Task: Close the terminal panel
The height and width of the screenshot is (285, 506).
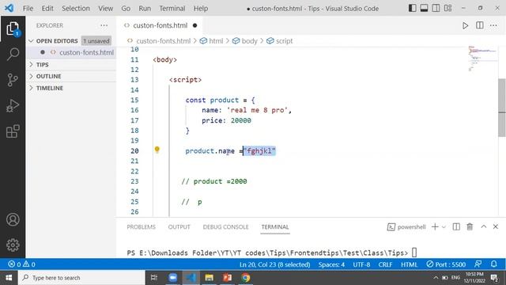Action: 496,227
